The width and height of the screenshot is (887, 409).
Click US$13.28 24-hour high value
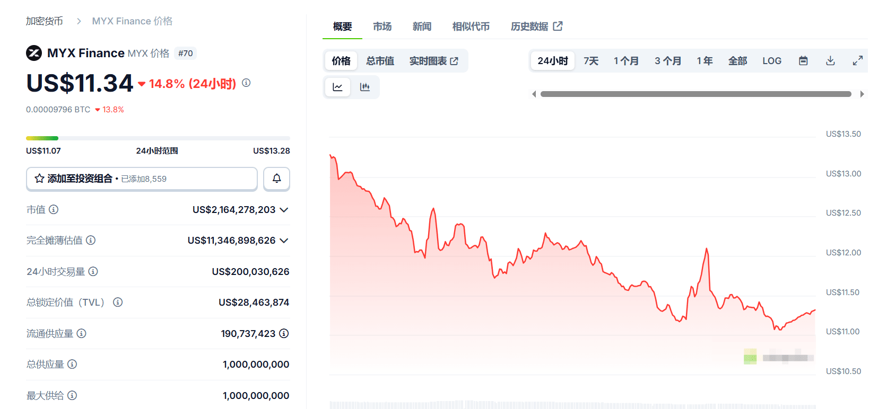click(272, 151)
